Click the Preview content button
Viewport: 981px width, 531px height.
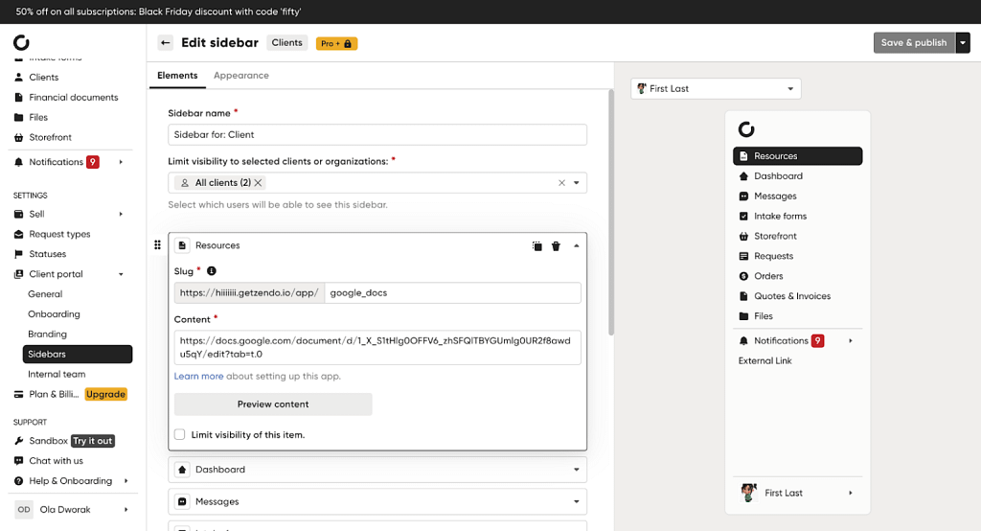pos(273,404)
